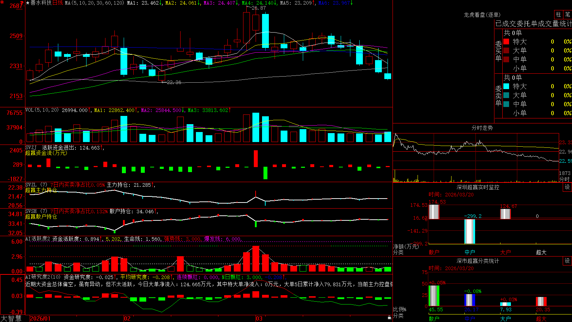
Task: Click the 03 month marker on timeline
Action: (x=259, y=318)
